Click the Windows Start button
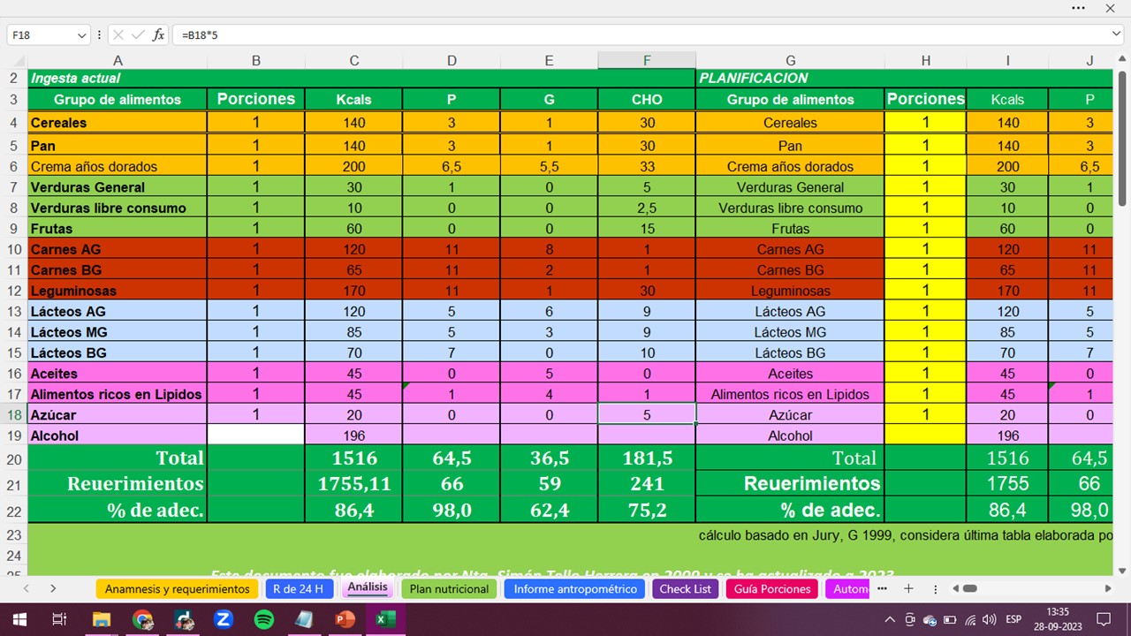Screen dimensions: 1131x636 click(19, 620)
